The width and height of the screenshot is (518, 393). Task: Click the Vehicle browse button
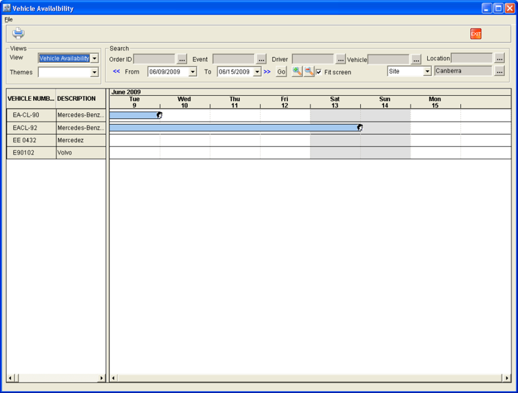416,60
